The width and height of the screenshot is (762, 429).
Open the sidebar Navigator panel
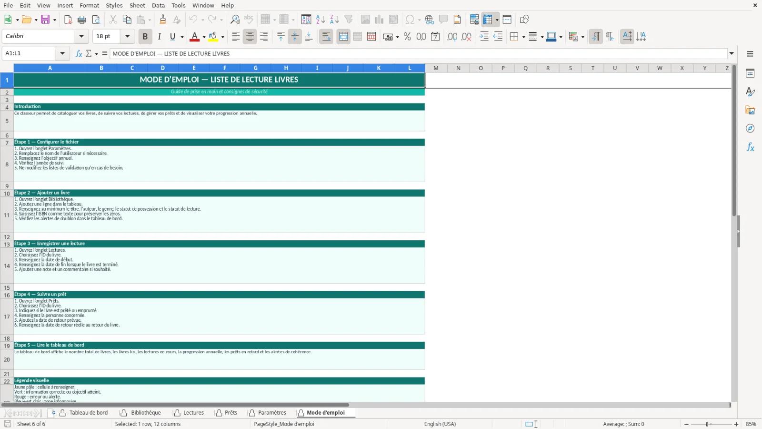750,129
